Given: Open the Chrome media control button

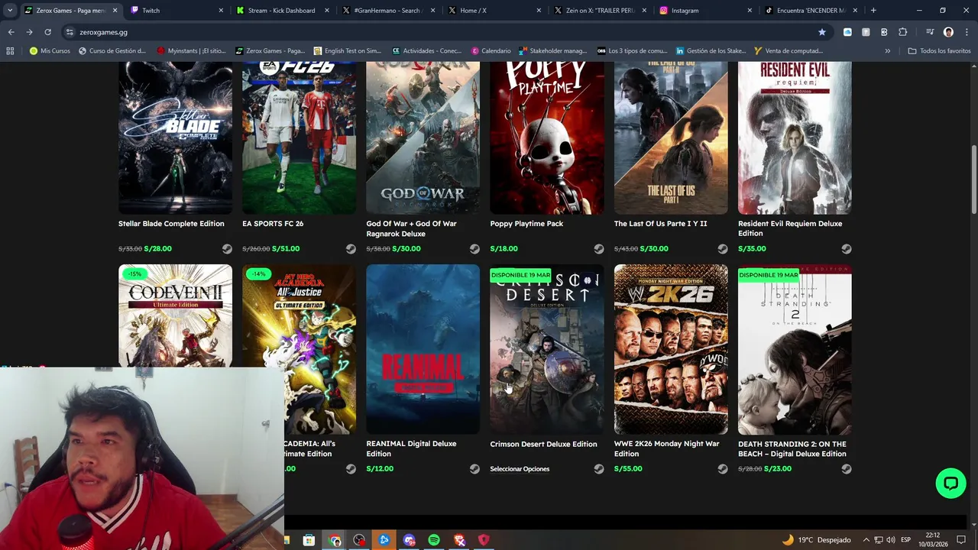Looking at the screenshot, I should [930, 32].
